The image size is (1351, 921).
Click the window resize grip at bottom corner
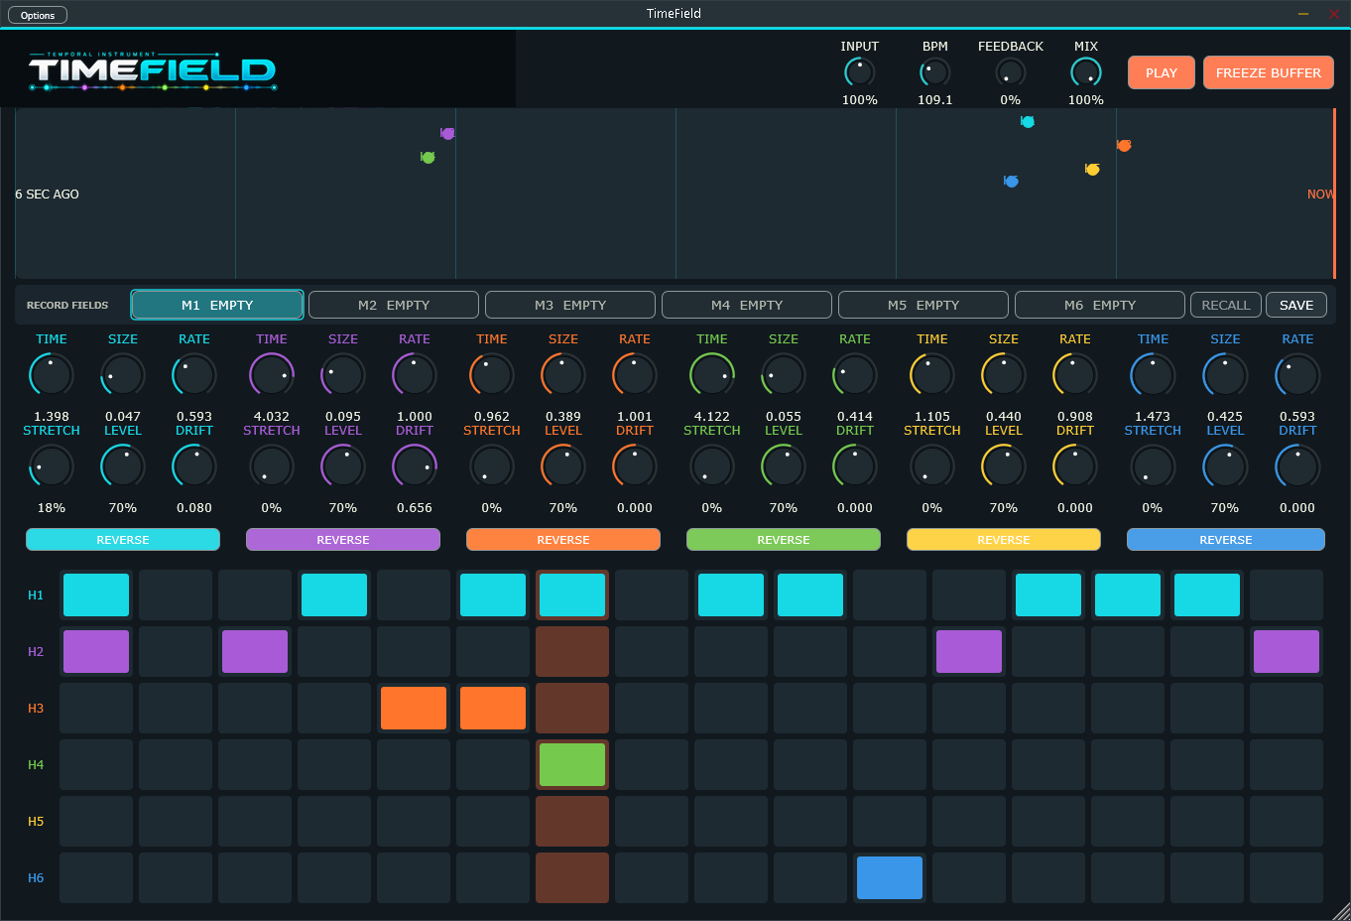1340,910
